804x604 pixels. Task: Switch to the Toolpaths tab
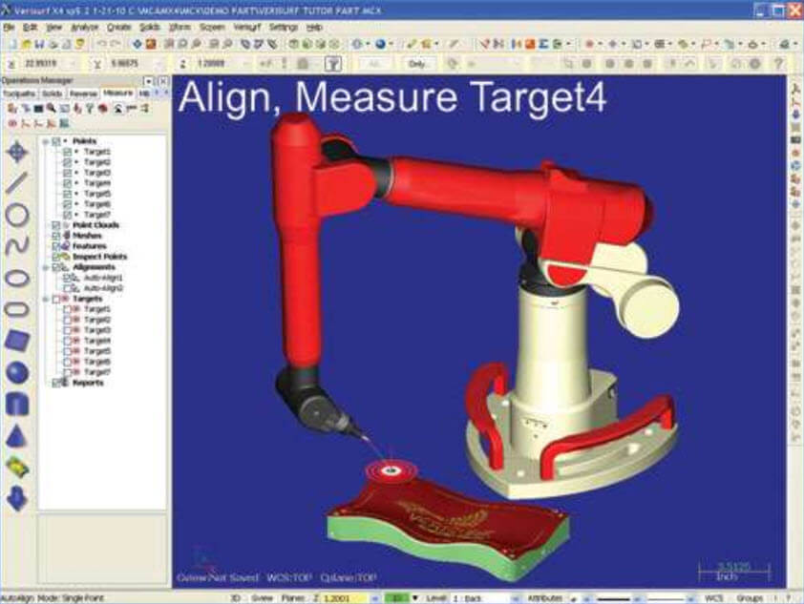19,94
